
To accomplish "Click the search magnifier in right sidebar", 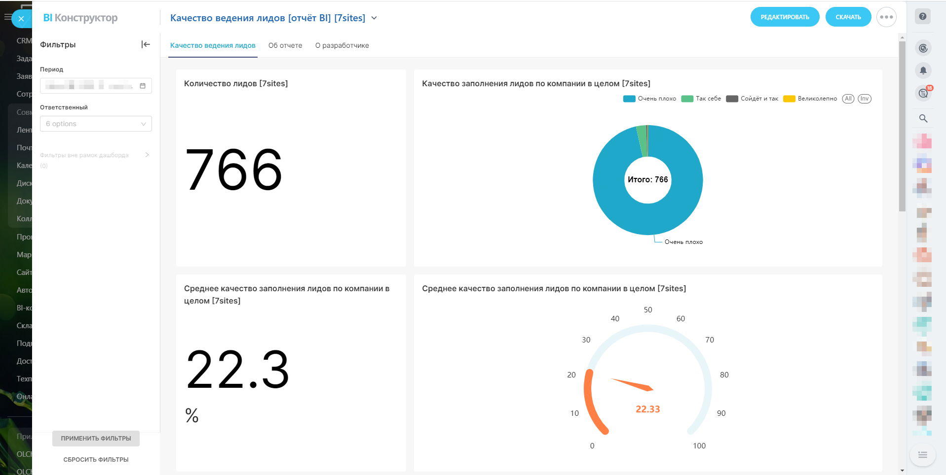I will pos(923,118).
